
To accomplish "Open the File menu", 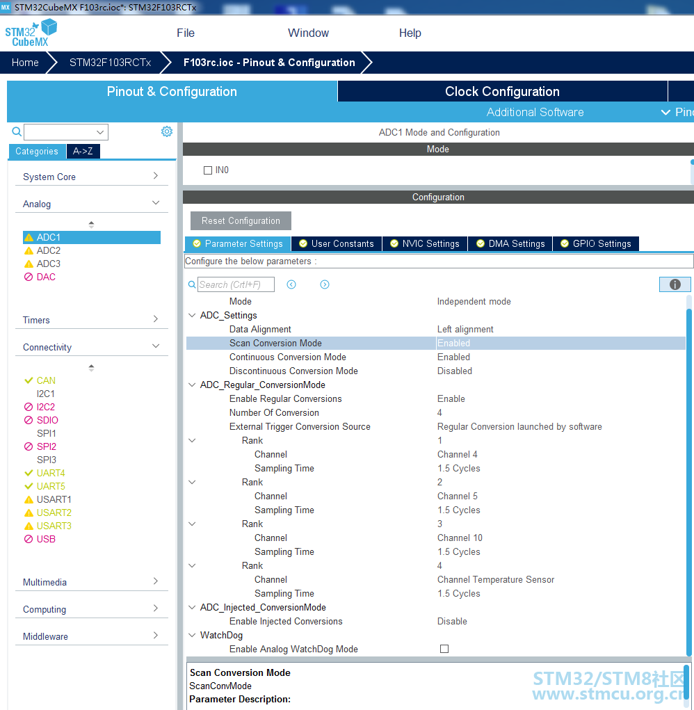I will pos(186,33).
